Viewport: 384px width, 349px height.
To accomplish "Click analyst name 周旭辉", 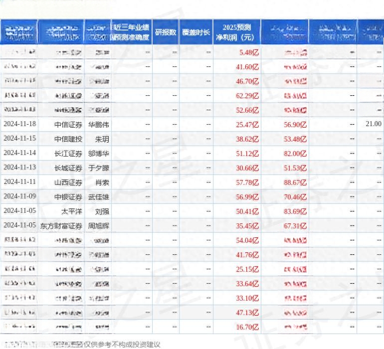I will pyautogui.click(x=99, y=226).
